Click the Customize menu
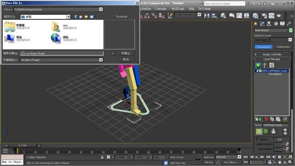Screen dimensions: 295x166 (160, 9)
